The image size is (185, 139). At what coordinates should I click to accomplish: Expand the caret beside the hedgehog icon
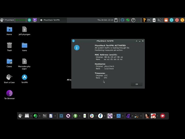point(158,116)
